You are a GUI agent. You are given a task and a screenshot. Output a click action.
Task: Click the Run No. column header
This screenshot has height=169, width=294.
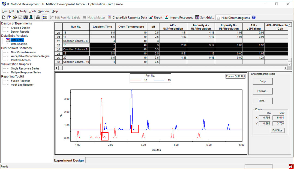(76, 27)
